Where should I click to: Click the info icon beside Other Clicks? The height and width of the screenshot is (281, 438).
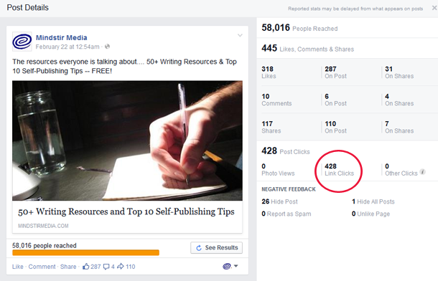(x=423, y=172)
